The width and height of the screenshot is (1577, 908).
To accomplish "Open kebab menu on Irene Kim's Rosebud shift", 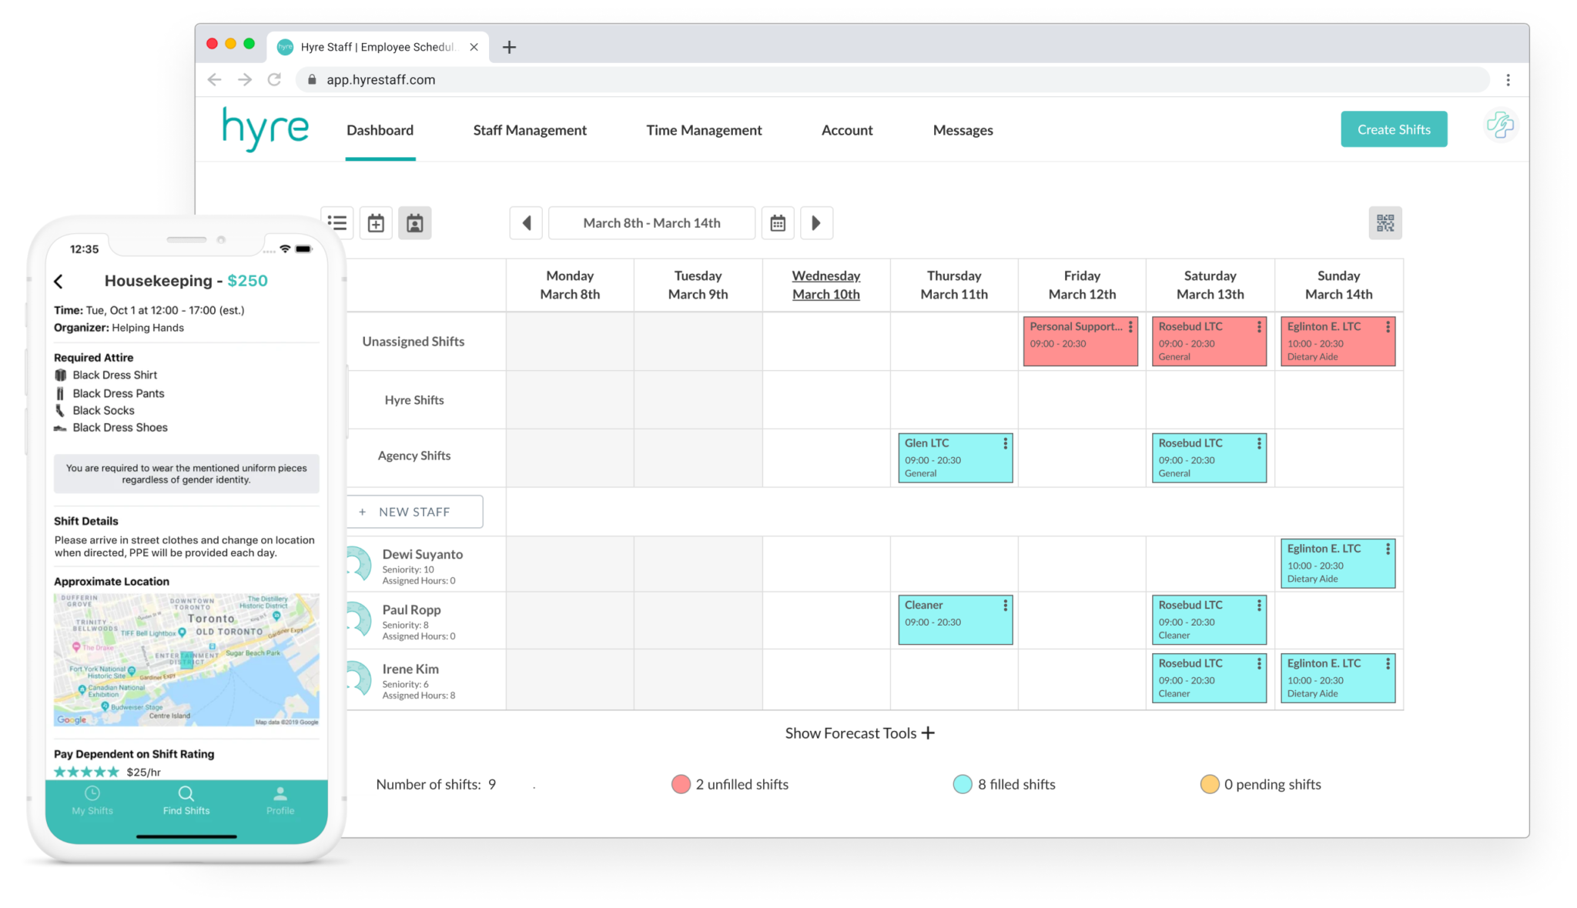I will tap(1258, 663).
